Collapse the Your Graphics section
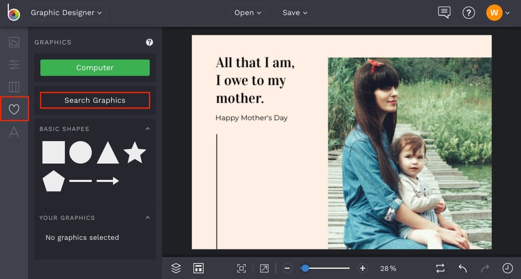The height and width of the screenshot is (279, 521). tap(148, 218)
